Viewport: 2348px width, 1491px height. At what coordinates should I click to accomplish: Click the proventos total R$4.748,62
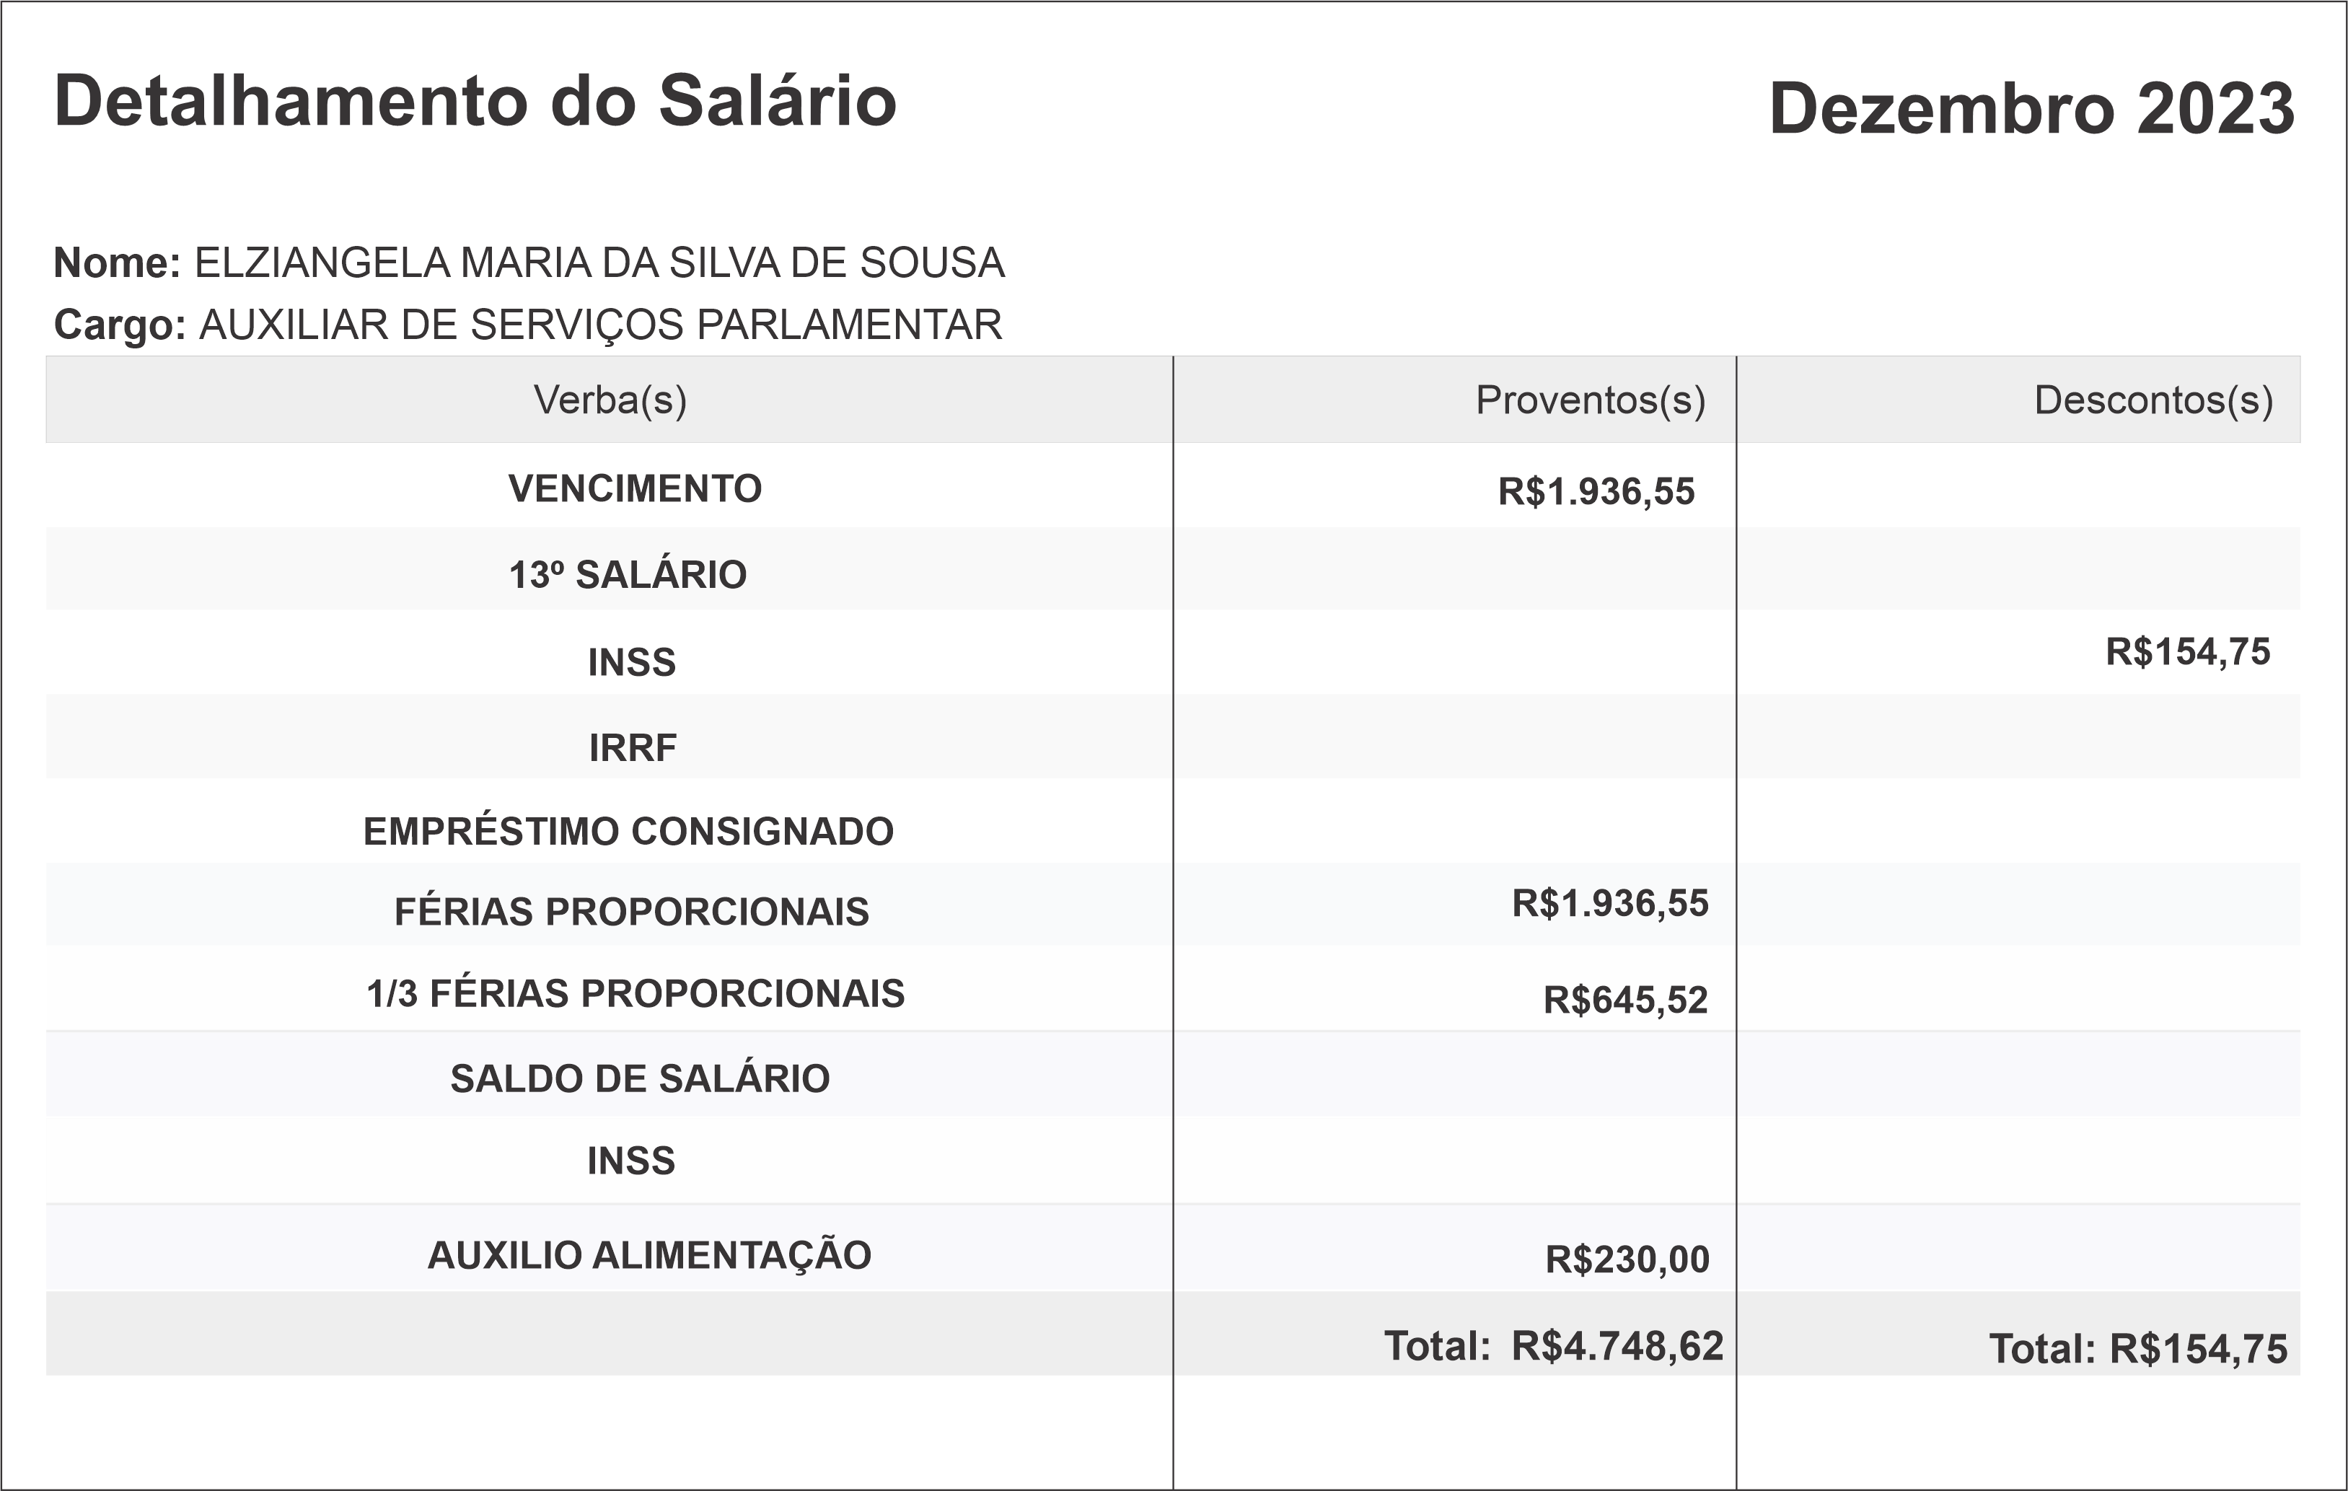click(1617, 1346)
